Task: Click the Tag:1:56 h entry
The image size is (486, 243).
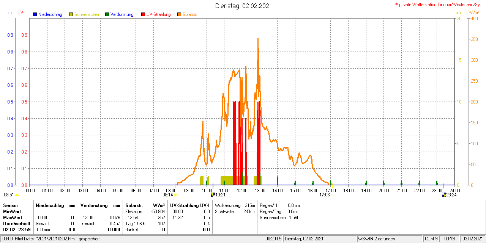Action: (135, 224)
